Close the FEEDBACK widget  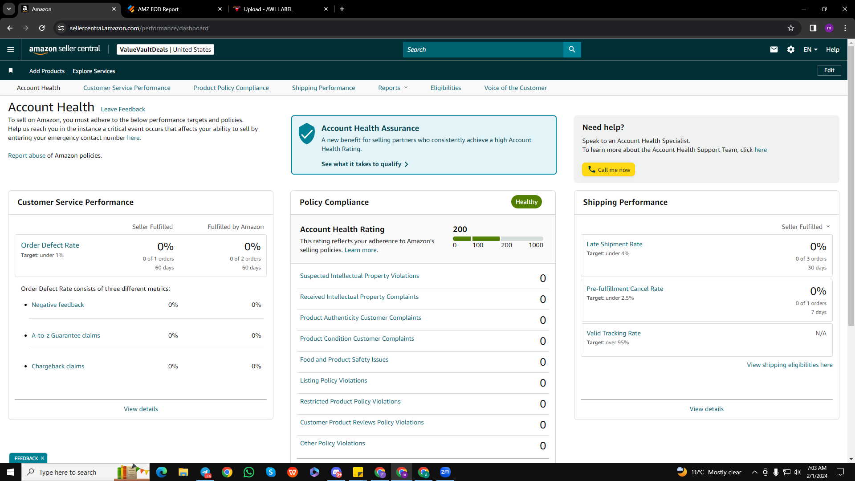[42, 458]
